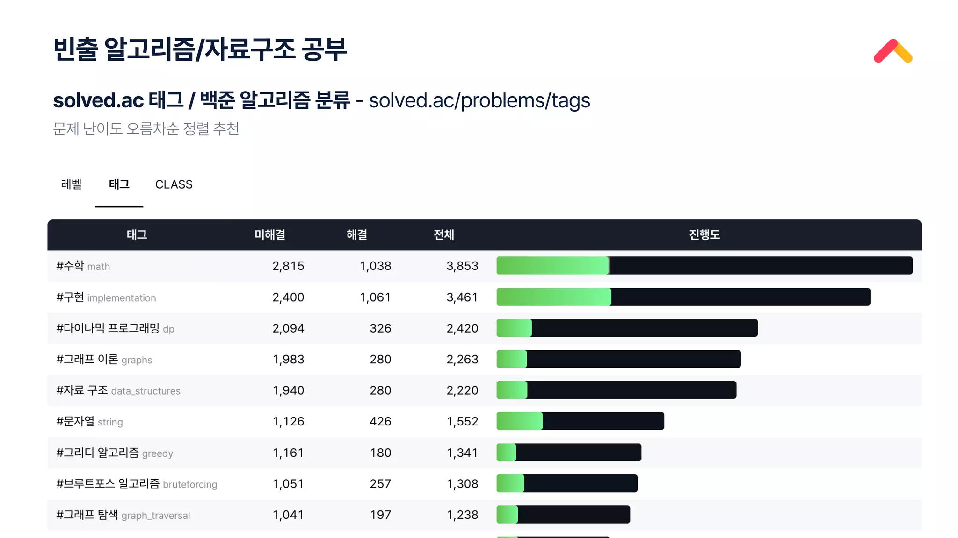Click the math row progress bar

click(704, 265)
